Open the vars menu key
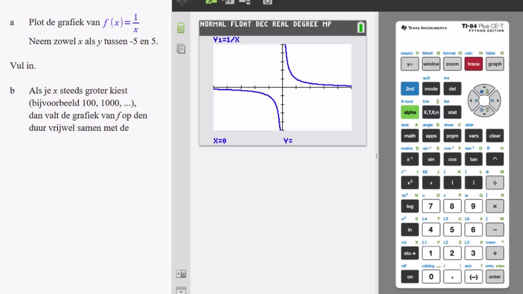This screenshot has height=294, width=523. [473, 136]
